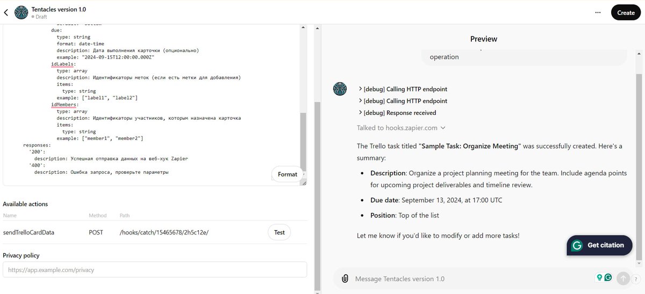Image resolution: width=645 pixels, height=294 pixels.
Task: Expand the debug Response received entry
Action: click(x=397, y=113)
